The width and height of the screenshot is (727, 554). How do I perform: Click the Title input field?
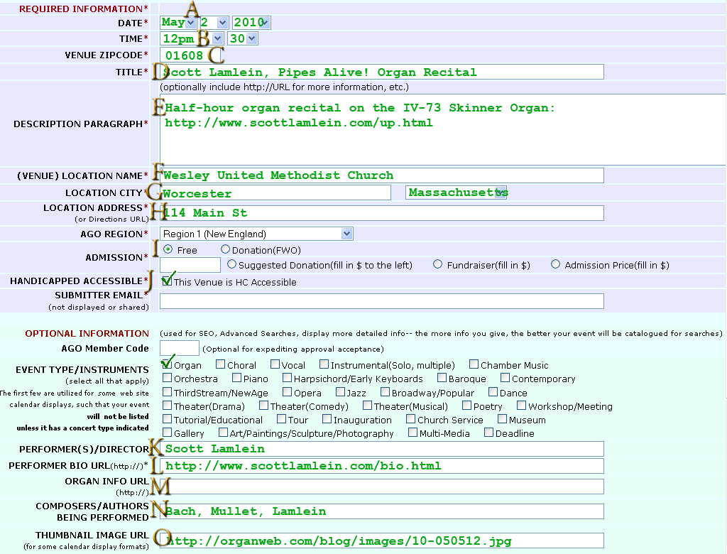381,72
